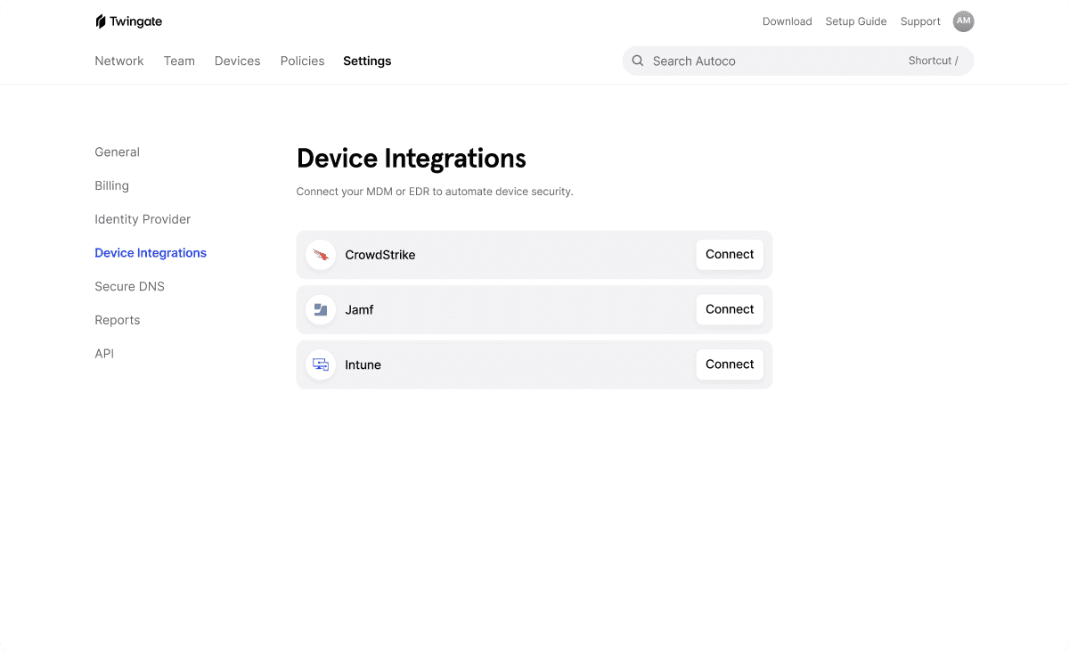
Task: Open the Setup Guide link
Action: tap(856, 21)
